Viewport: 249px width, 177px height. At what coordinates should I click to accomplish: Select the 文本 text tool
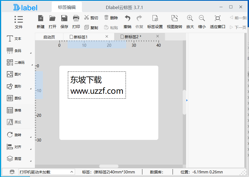[x=14, y=38]
